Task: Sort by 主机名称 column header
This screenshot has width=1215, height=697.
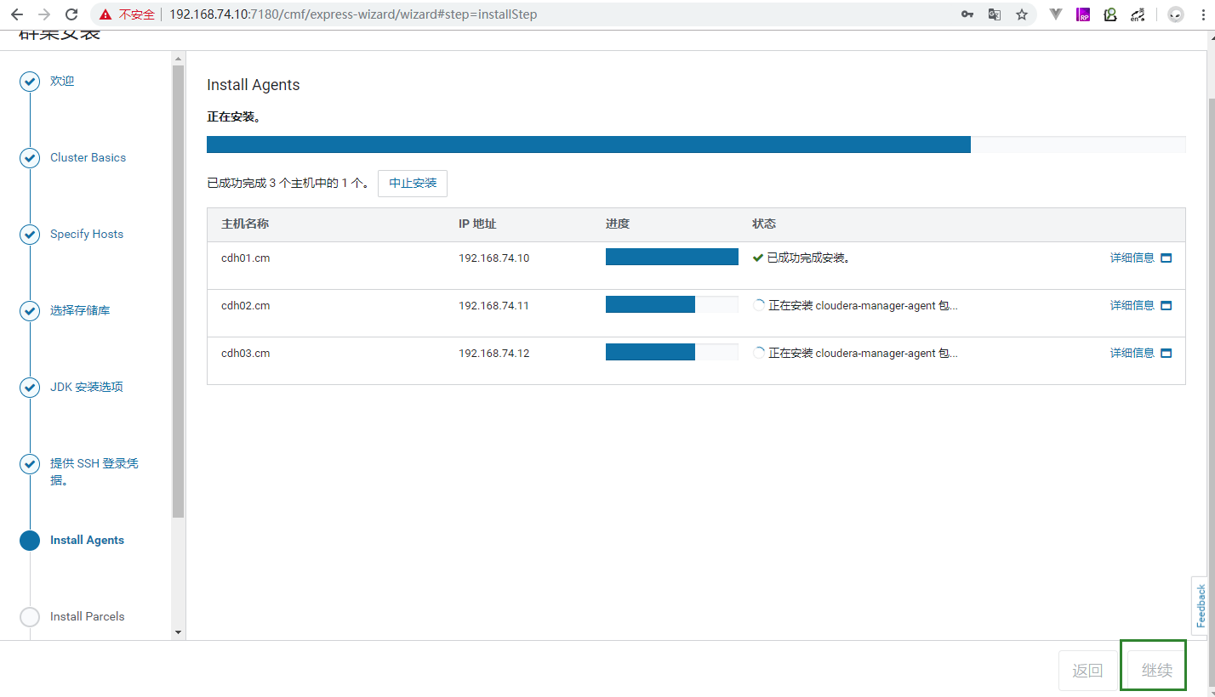Action: point(245,224)
